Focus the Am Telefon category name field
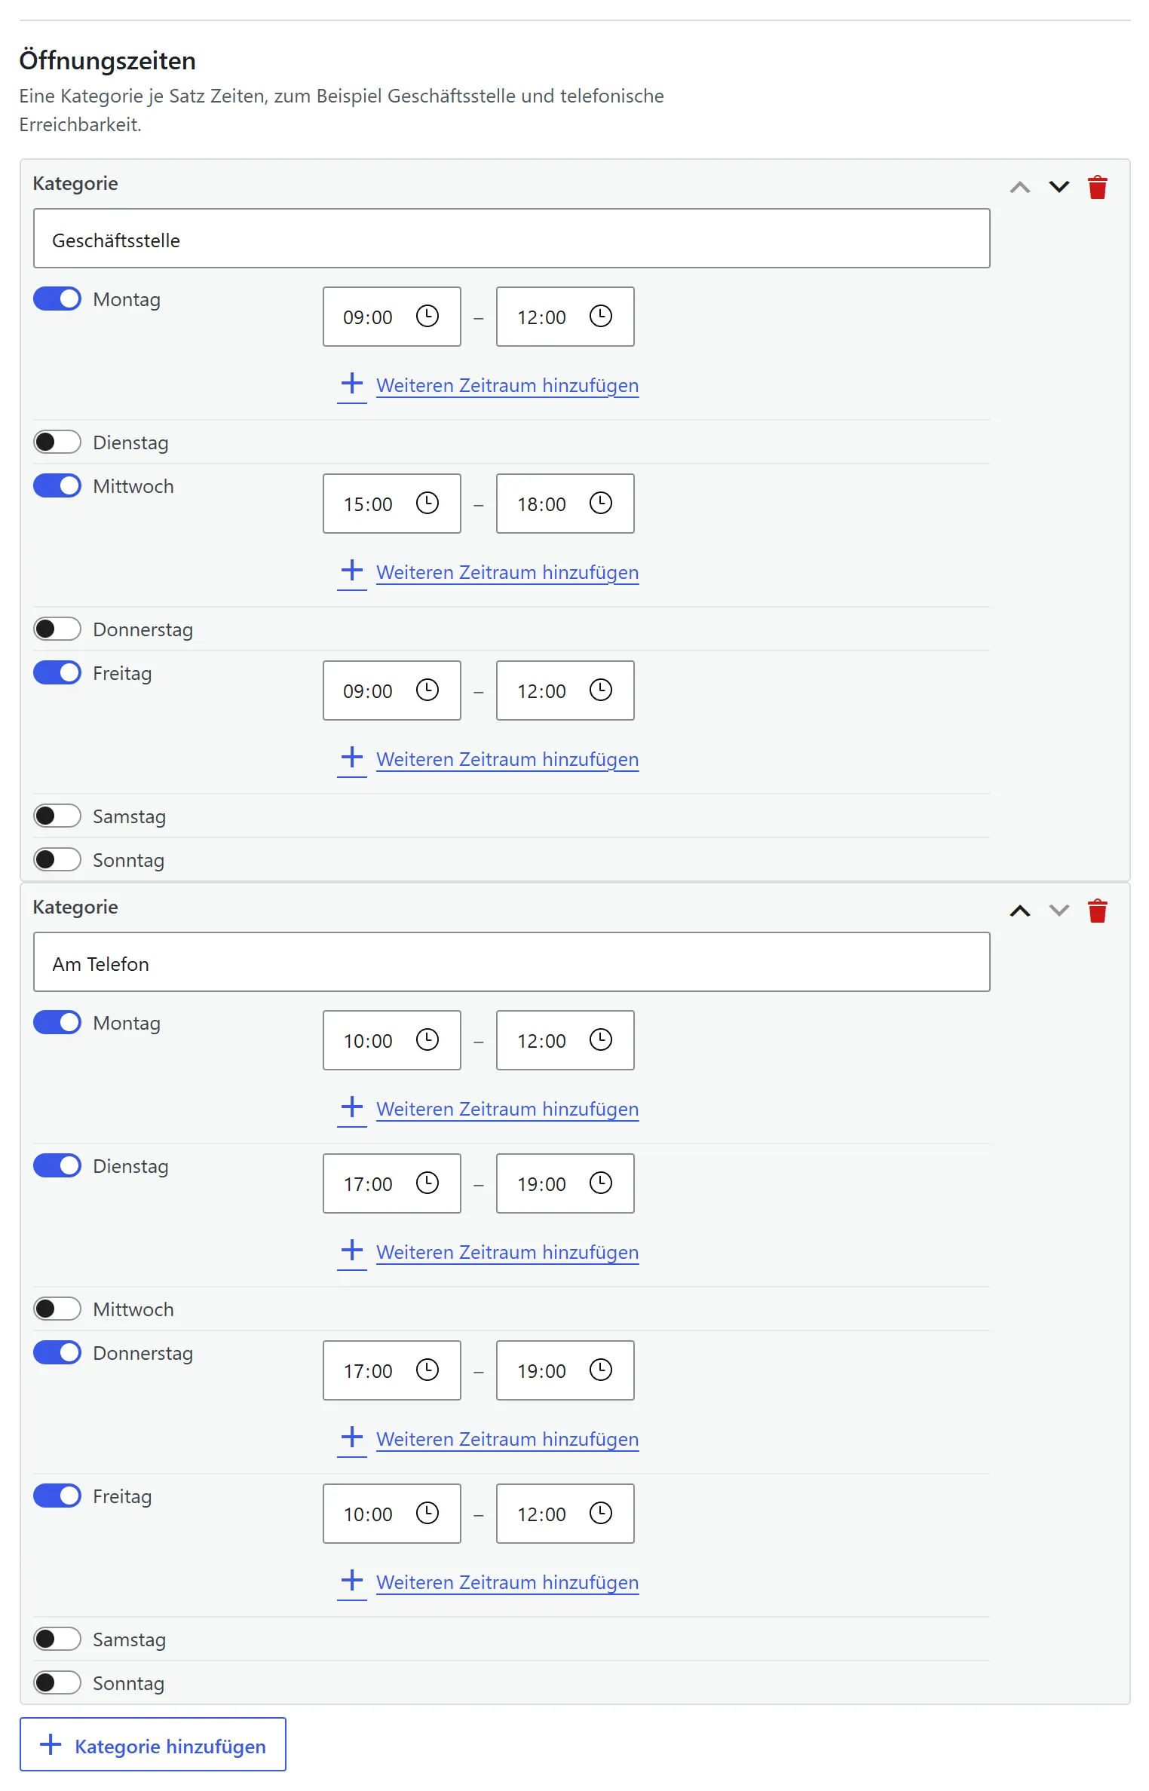Viewport: 1149px width, 1791px height. point(511,962)
